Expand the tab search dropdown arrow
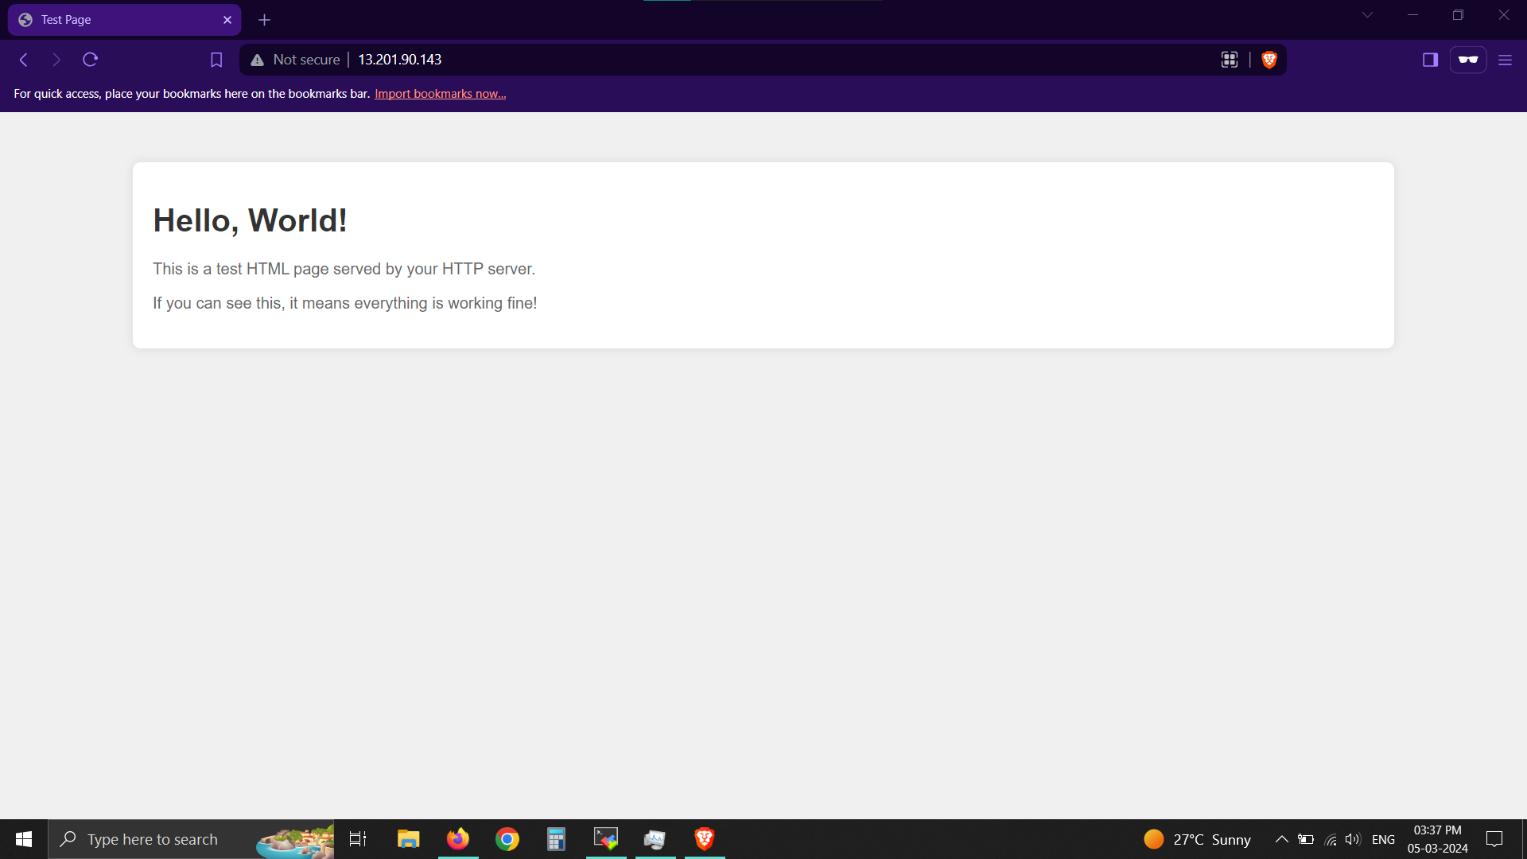Screen dimensions: 1527x859 [1367, 15]
